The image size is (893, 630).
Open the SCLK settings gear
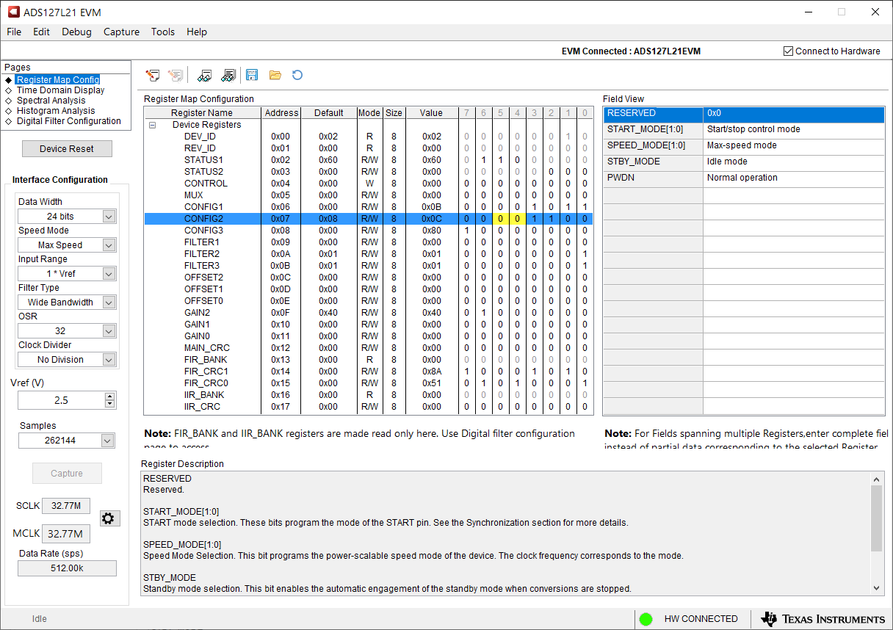pyautogui.click(x=109, y=518)
